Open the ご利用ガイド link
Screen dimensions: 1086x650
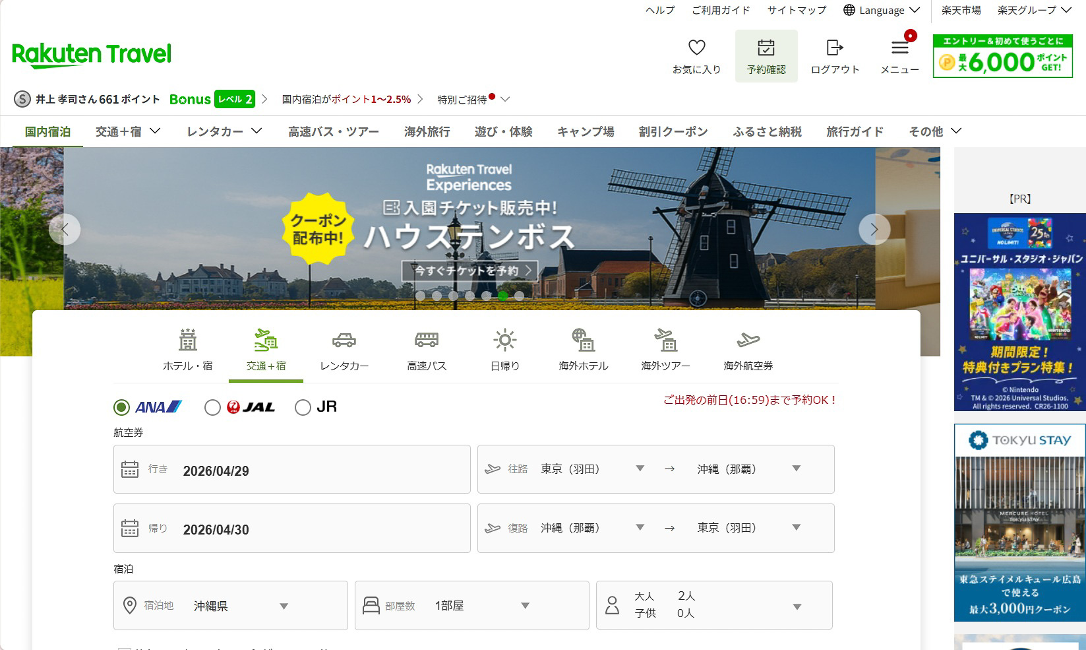click(x=720, y=10)
